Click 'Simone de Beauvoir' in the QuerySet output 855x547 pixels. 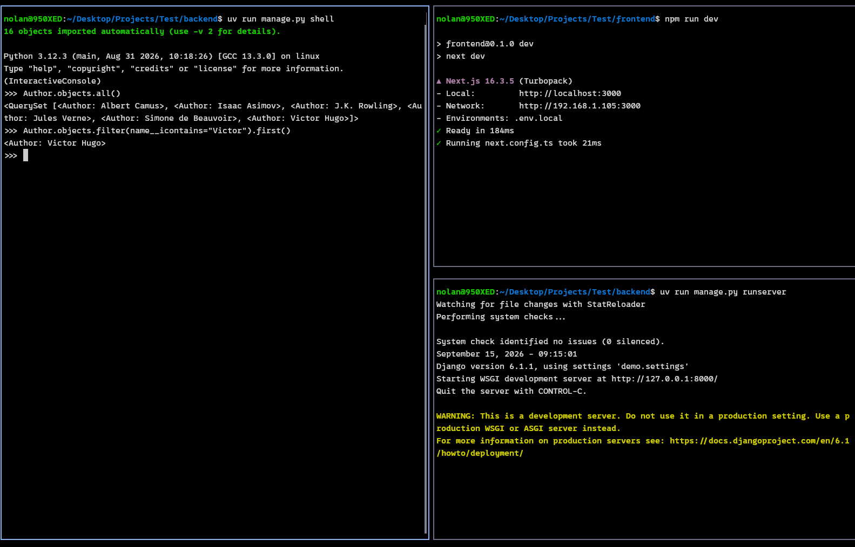[188, 118]
